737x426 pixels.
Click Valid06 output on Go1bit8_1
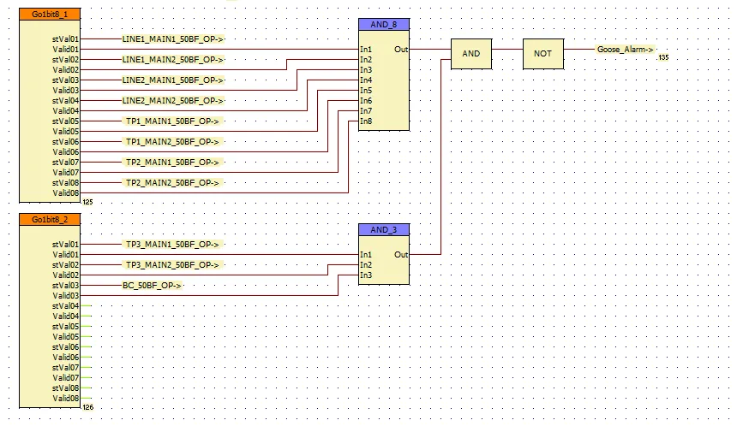pos(66,152)
